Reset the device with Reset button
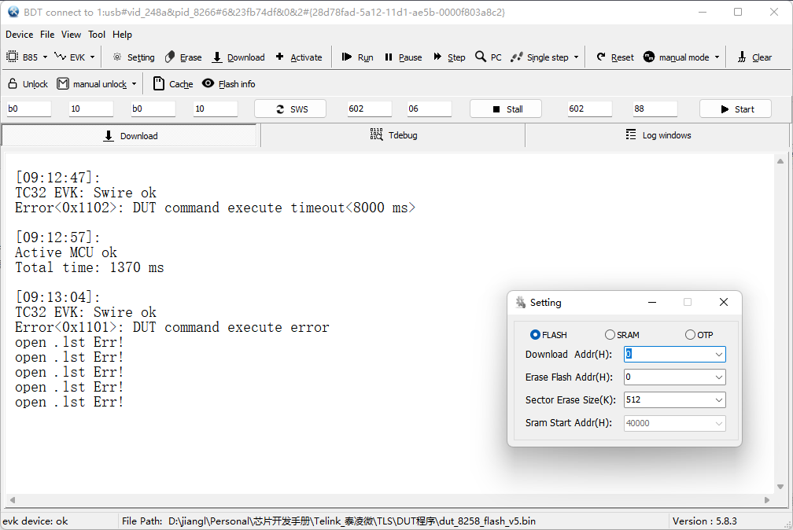This screenshot has width=793, height=530. tap(615, 57)
